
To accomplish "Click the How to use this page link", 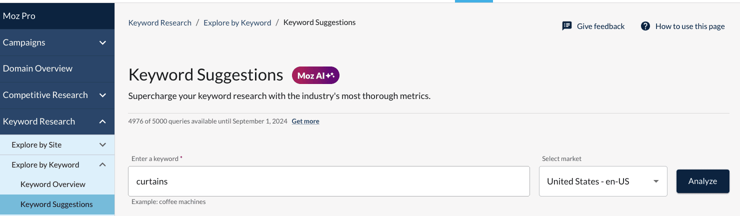I will [690, 26].
